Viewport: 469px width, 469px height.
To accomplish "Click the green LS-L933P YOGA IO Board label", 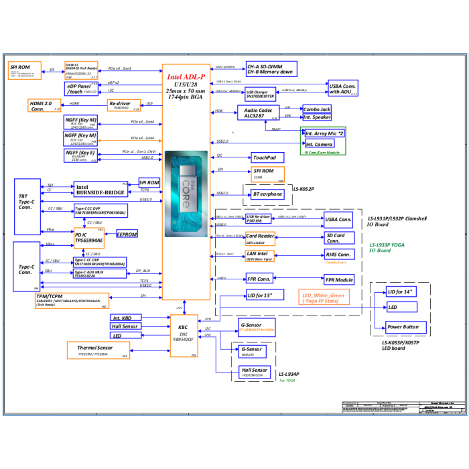I will click(x=387, y=247).
